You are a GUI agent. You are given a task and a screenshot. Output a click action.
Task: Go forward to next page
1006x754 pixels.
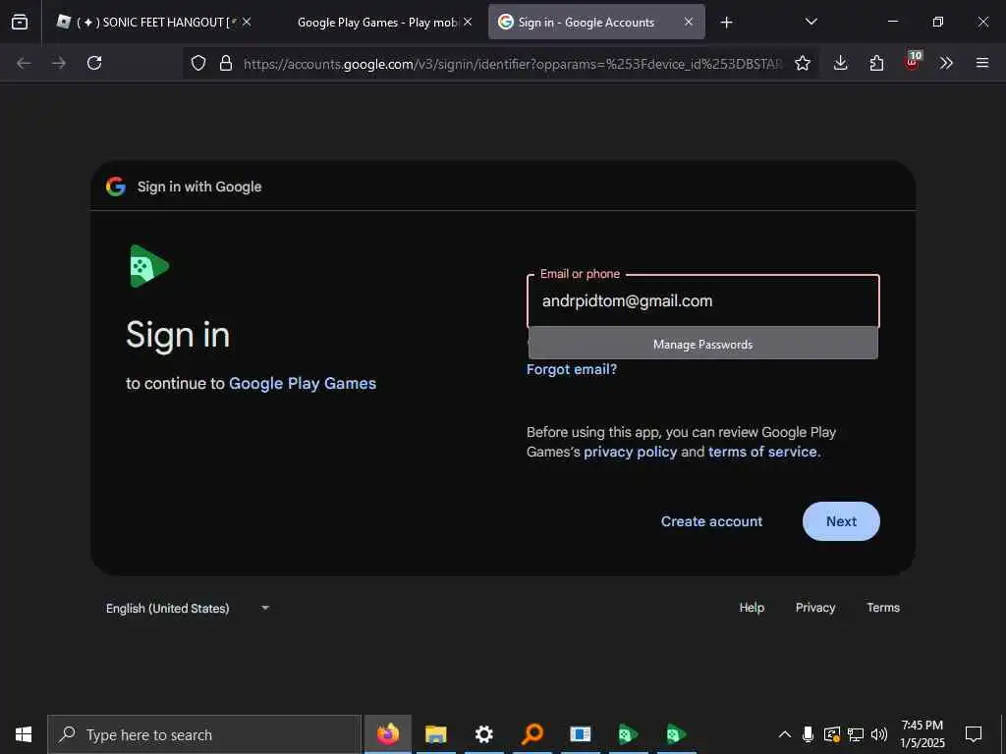tap(59, 63)
